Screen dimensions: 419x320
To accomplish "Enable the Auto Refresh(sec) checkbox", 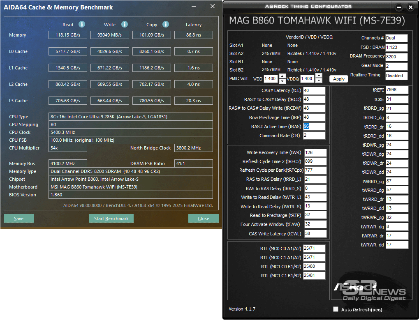I will coord(336,309).
